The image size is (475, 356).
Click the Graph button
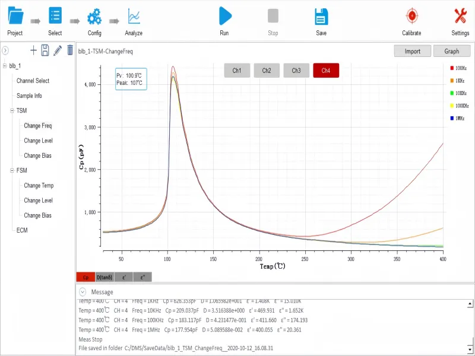(452, 51)
